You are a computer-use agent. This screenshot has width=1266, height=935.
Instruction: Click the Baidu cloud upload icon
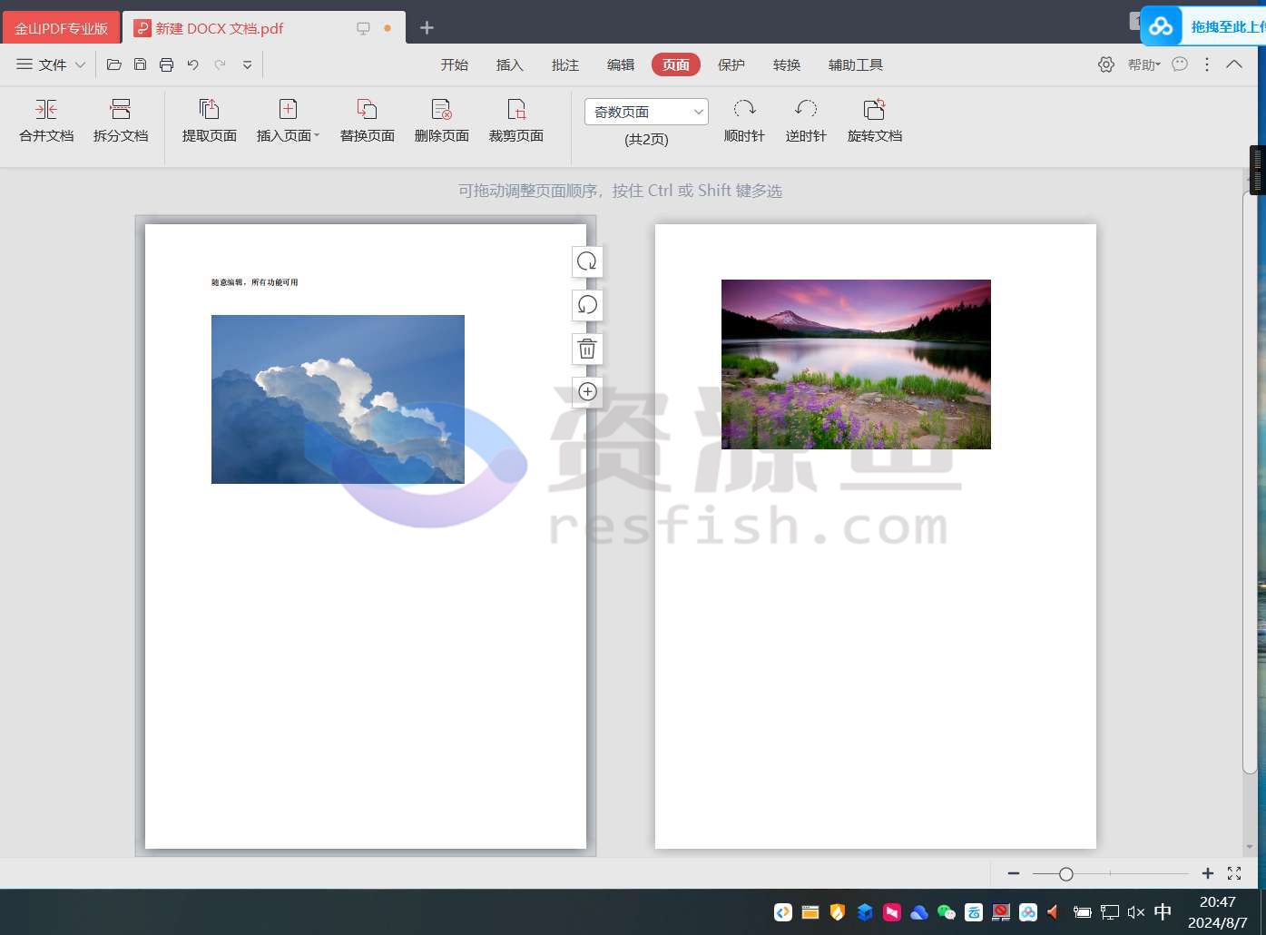pyautogui.click(x=1161, y=27)
